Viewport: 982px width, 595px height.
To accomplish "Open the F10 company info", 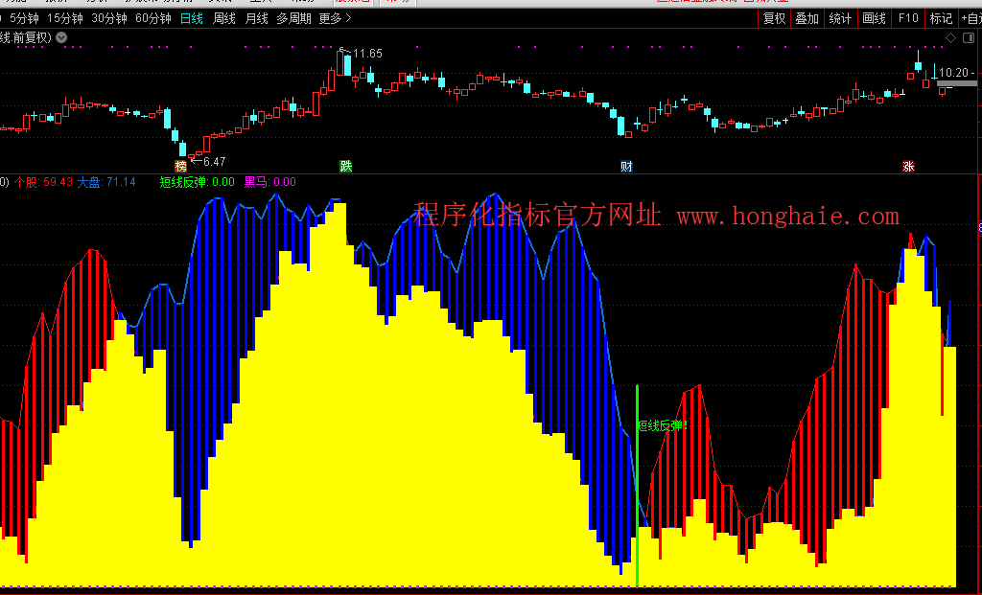I will [x=907, y=18].
